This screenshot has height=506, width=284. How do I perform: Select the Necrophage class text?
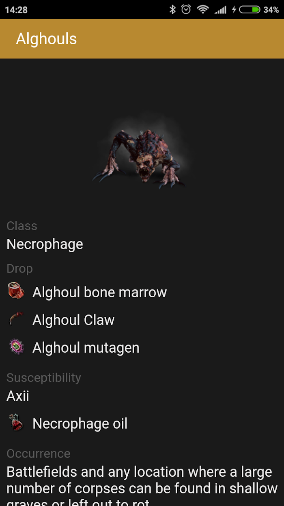45,244
